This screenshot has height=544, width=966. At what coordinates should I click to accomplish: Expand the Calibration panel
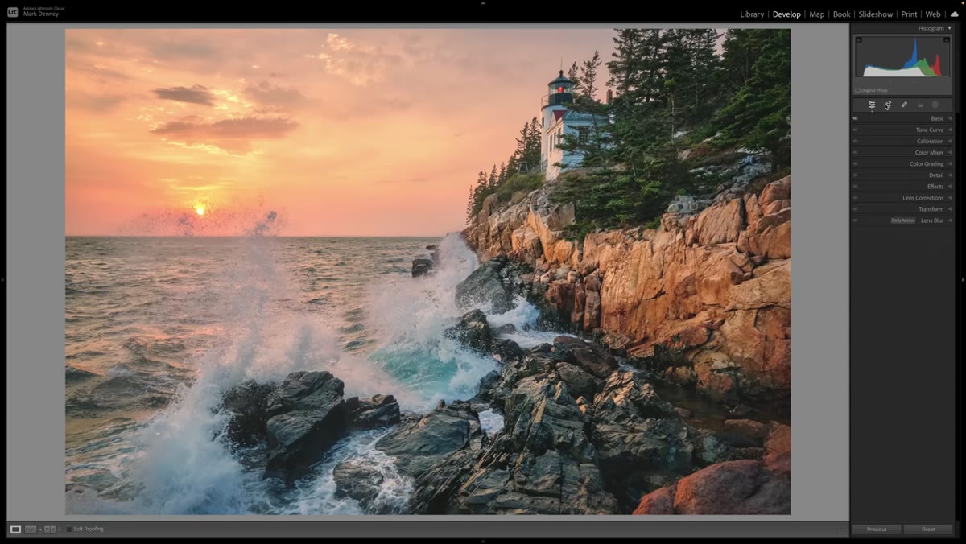(x=950, y=141)
